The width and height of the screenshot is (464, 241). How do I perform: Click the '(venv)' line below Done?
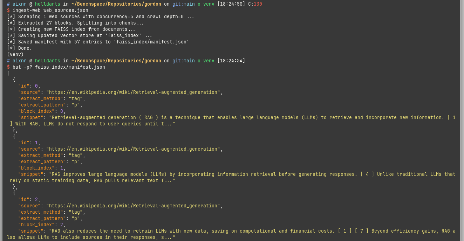[x=15, y=55]
